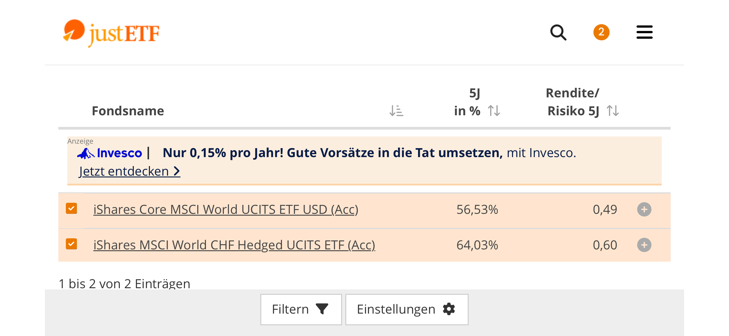
Task: Expand iShares MSCI World CHF Hedged row
Action: 644,245
